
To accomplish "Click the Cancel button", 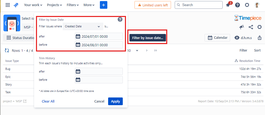I will click(99, 101).
